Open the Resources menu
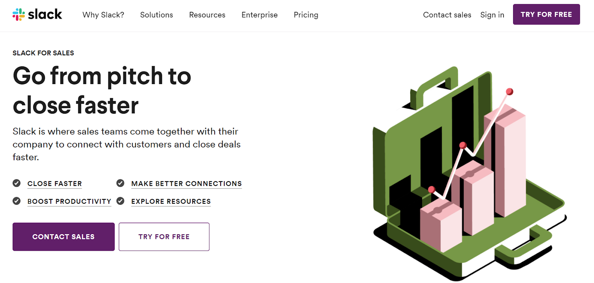Screen dimensions: 594x283 pos(207,15)
